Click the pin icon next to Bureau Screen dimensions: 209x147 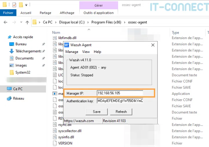tap(43, 44)
